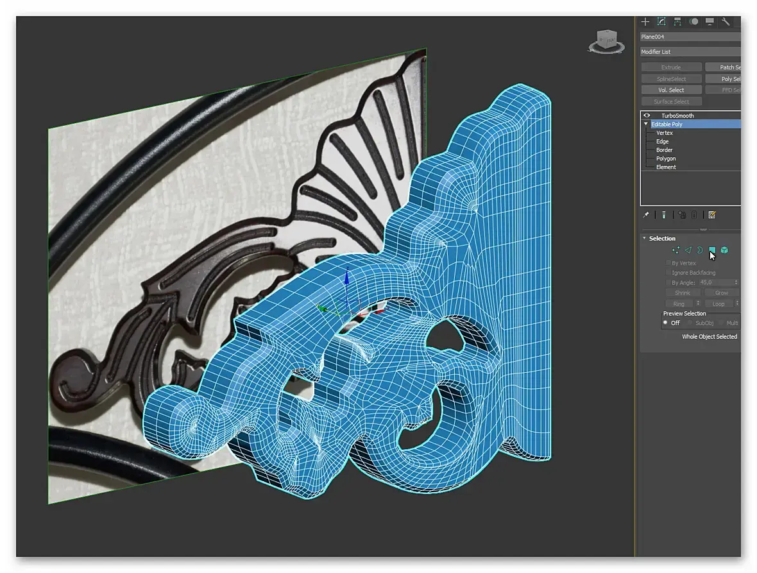The width and height of the screenshot is (757, 573).
Task: Collapse the Editable Poly tree arrow
Action: click(x=646, y=124)
